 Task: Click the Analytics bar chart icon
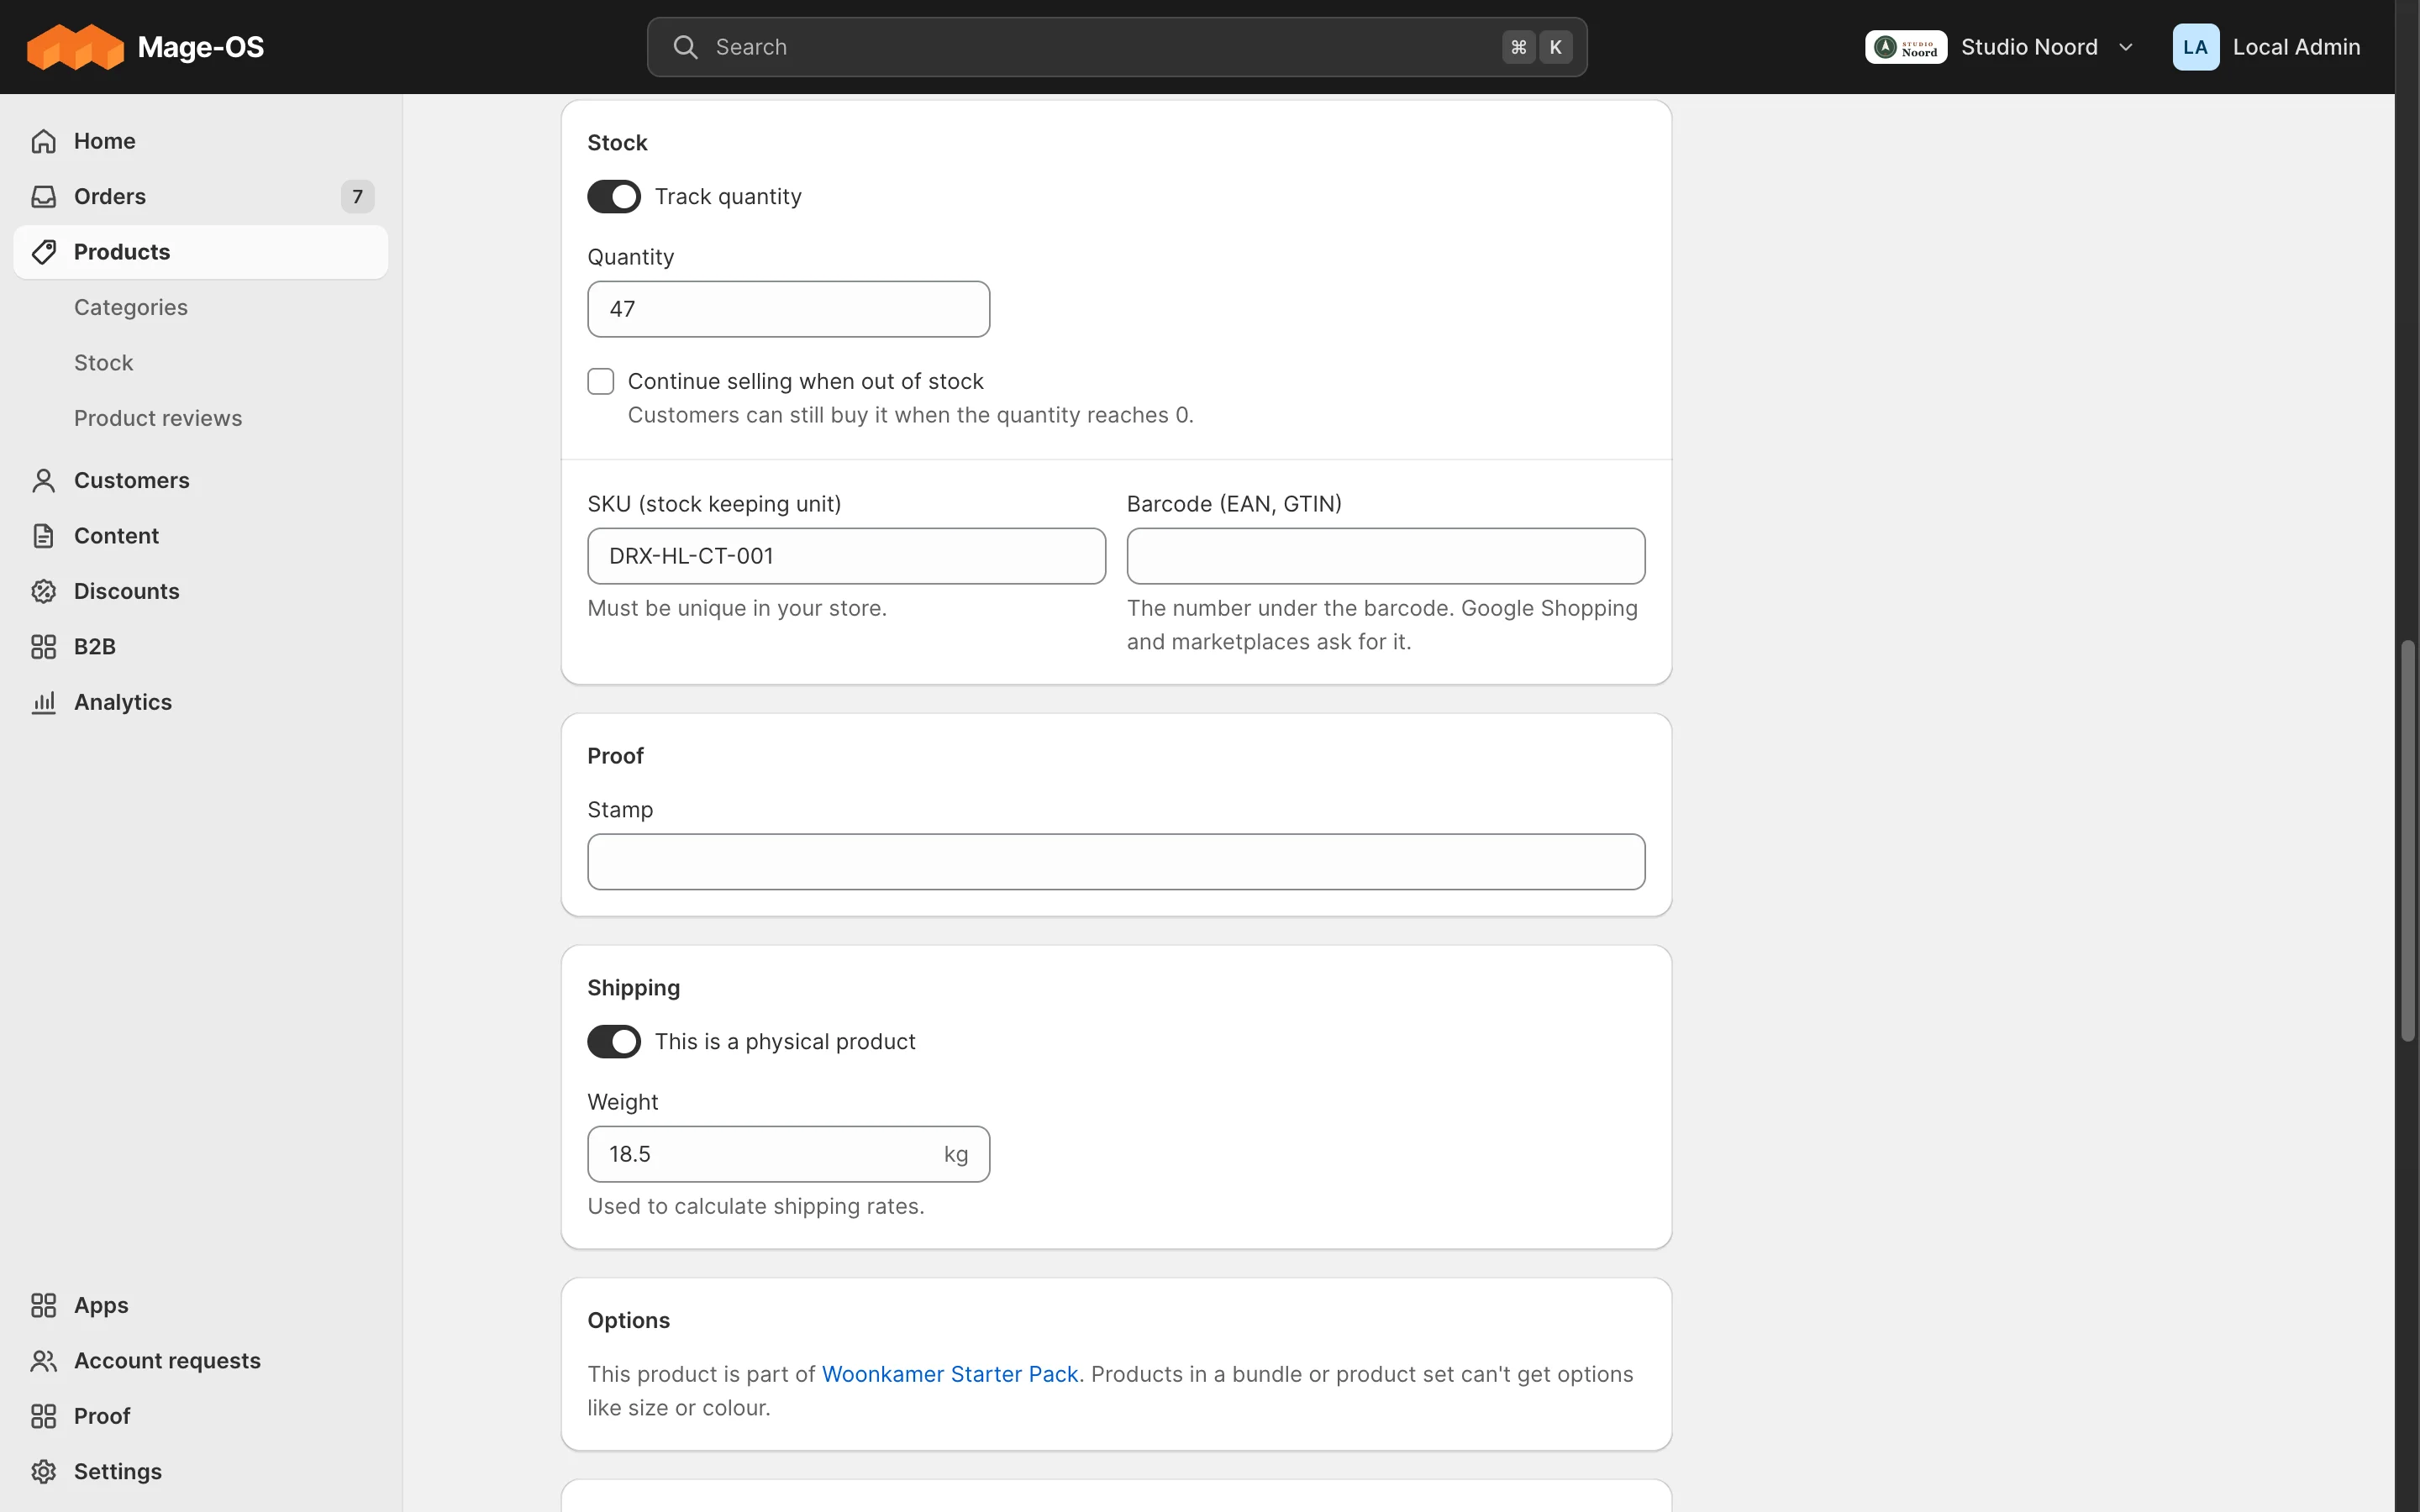pyautogui.click(x=43, y=702)
